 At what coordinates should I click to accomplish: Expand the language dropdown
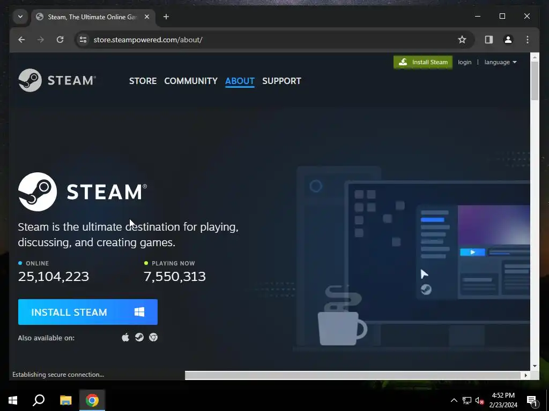point(500,62)
